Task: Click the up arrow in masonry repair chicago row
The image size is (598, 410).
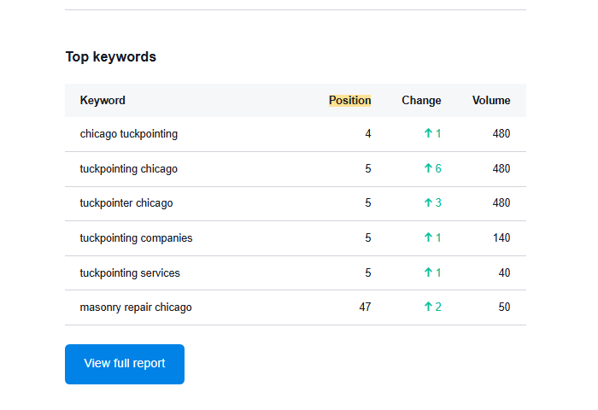Action: (428, 307)
